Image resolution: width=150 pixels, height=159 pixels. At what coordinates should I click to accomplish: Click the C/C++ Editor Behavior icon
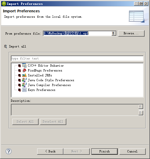[24, 65]
